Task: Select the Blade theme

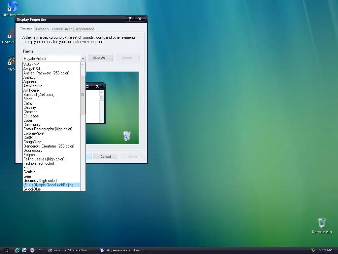Action: (x=51, y=99)
